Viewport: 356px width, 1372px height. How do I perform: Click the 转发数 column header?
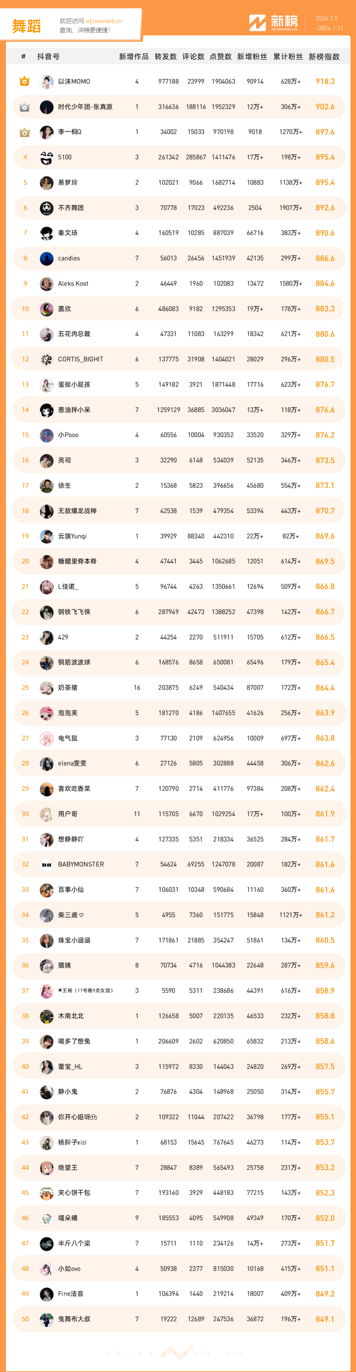coord(165,56)
